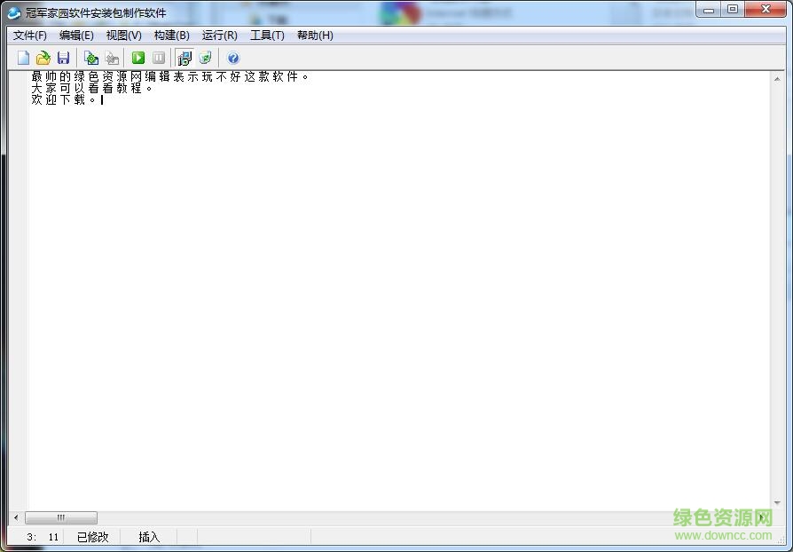Image resolution: width=793 pixels, height=552 pixels.
Task: Open a file using the yellow folder icon
Action: (43, 58)
